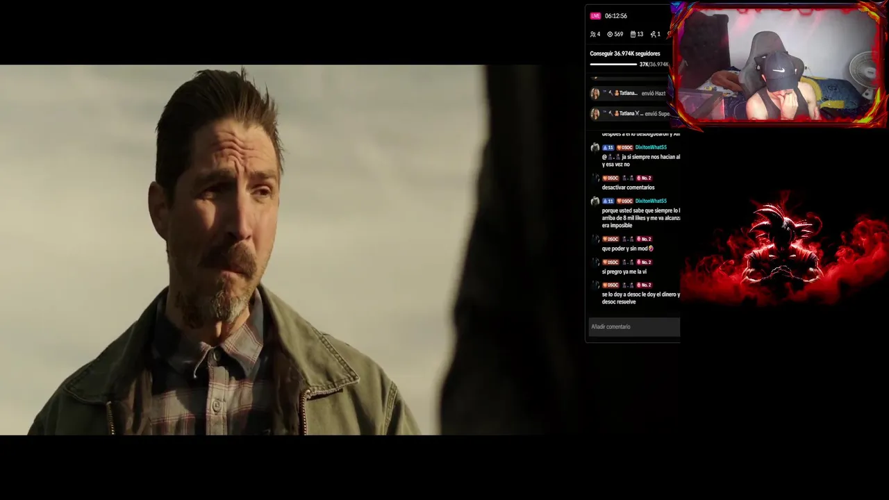Click the new follower icon showing 1

pos(656,34)
